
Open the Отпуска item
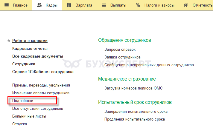point(19,124)
